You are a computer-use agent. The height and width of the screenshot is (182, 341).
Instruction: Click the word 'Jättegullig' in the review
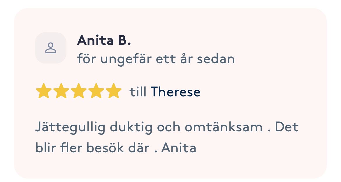point(70,128)
